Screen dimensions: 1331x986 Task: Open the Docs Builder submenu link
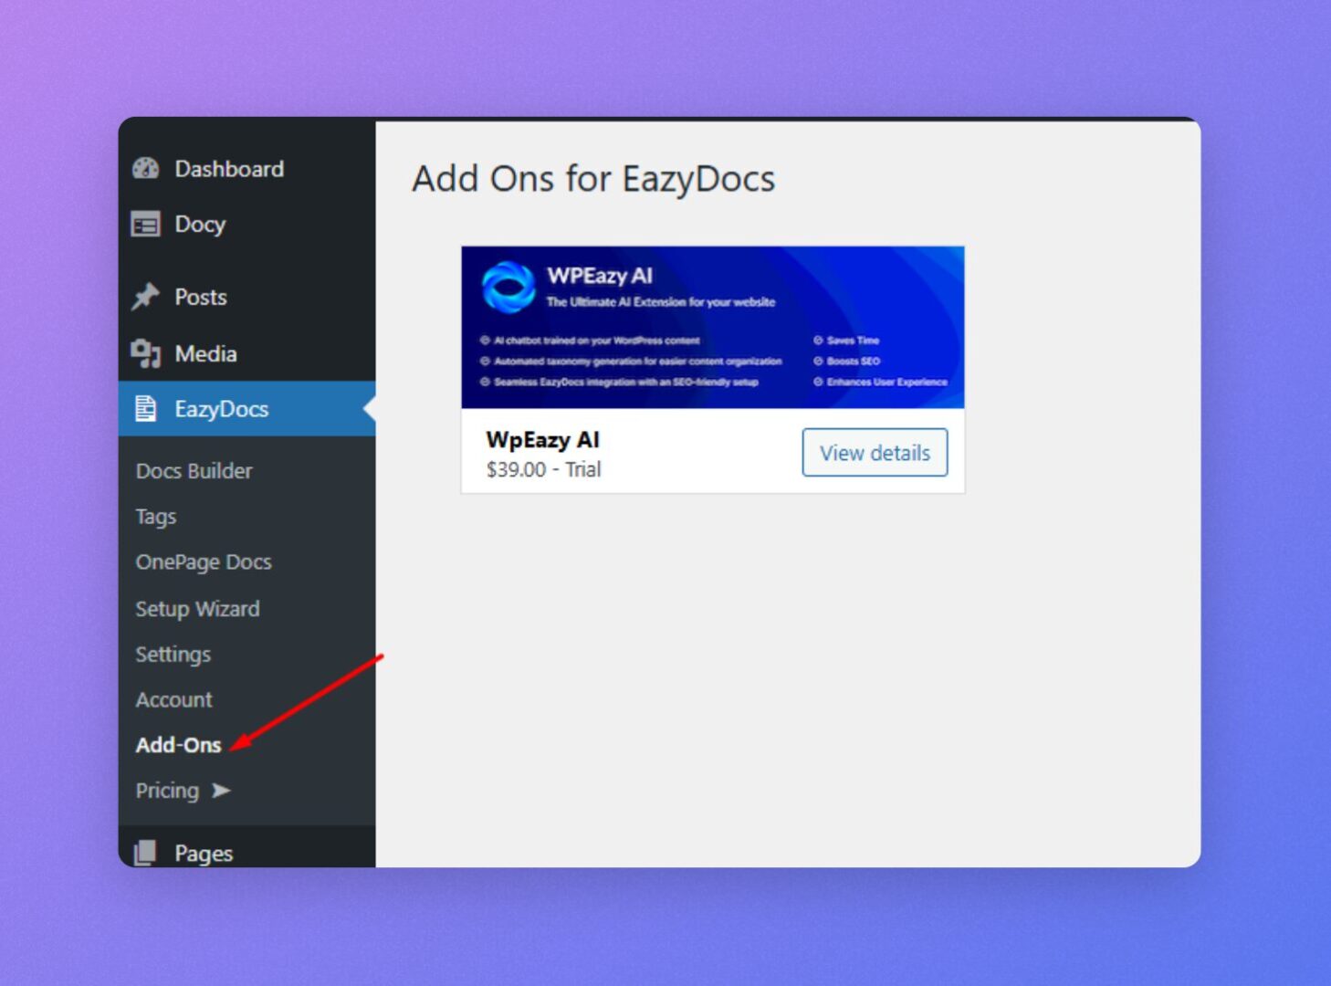coord(194,471)
